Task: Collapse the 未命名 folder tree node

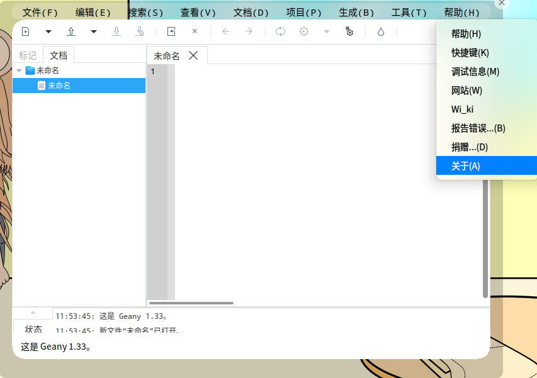Action: [x=19, y=71]
